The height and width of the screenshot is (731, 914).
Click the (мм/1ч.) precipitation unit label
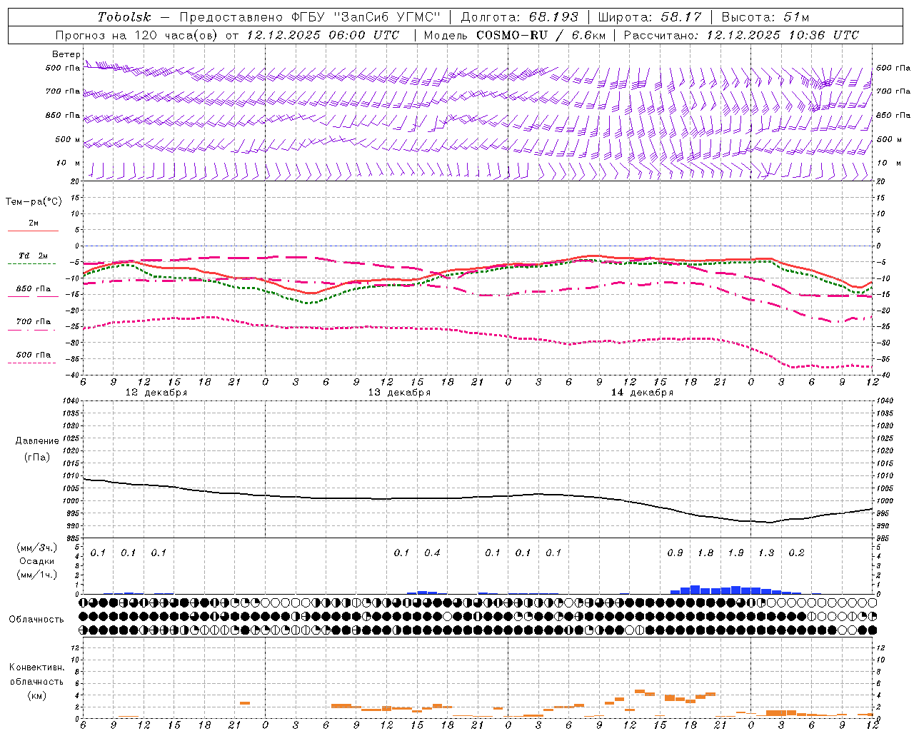pyautogui.click(x=36, y=575)
